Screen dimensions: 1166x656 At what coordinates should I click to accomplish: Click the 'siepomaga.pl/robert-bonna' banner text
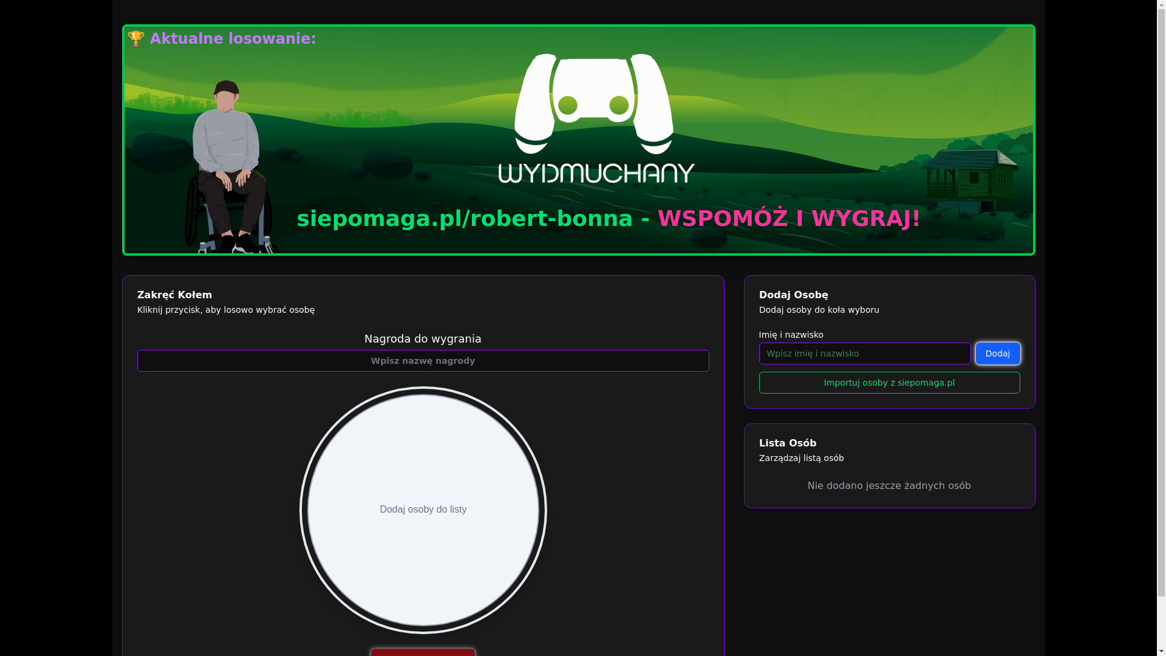465,219
